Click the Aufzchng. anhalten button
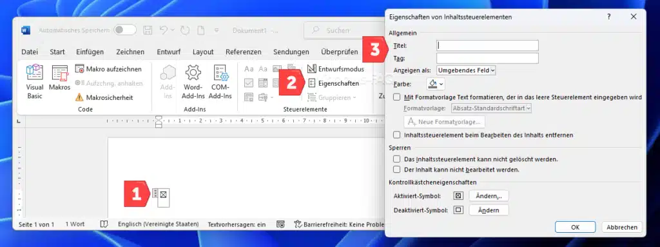 (108, 83)
